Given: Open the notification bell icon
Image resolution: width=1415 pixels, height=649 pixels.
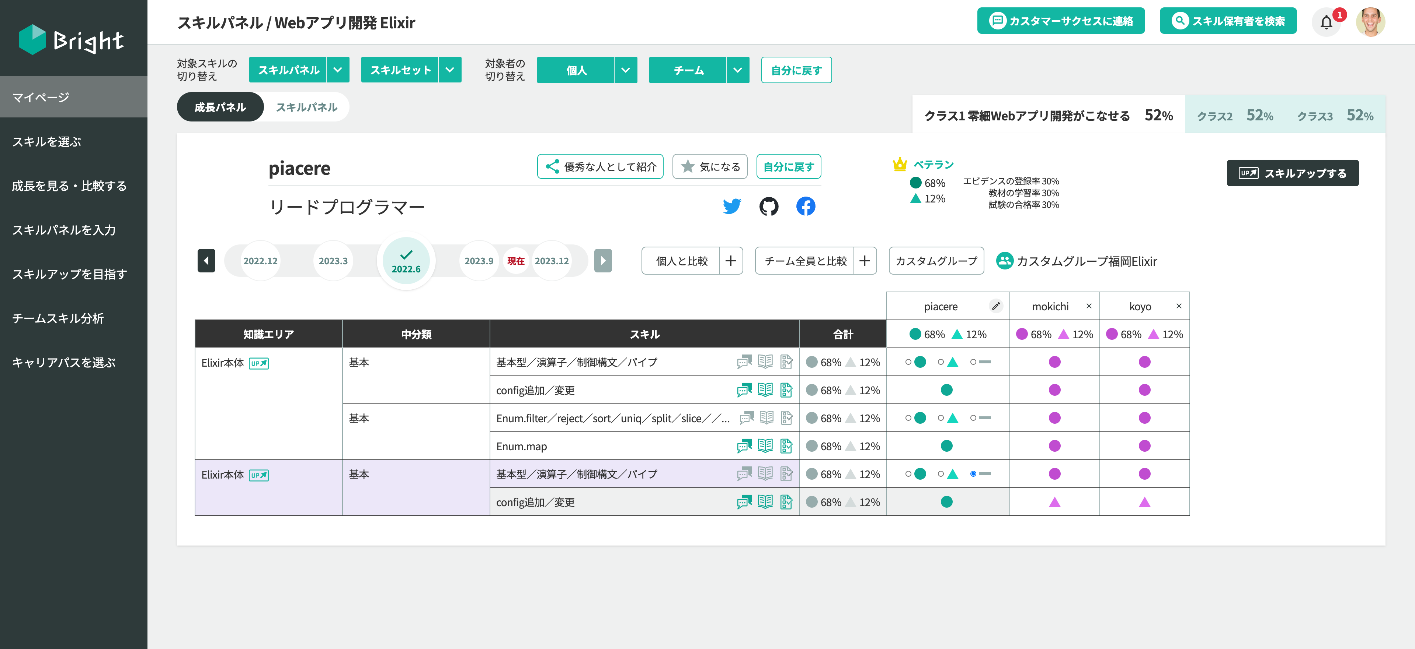Looking at the screenshot, I should click(x=1326, y=22).
